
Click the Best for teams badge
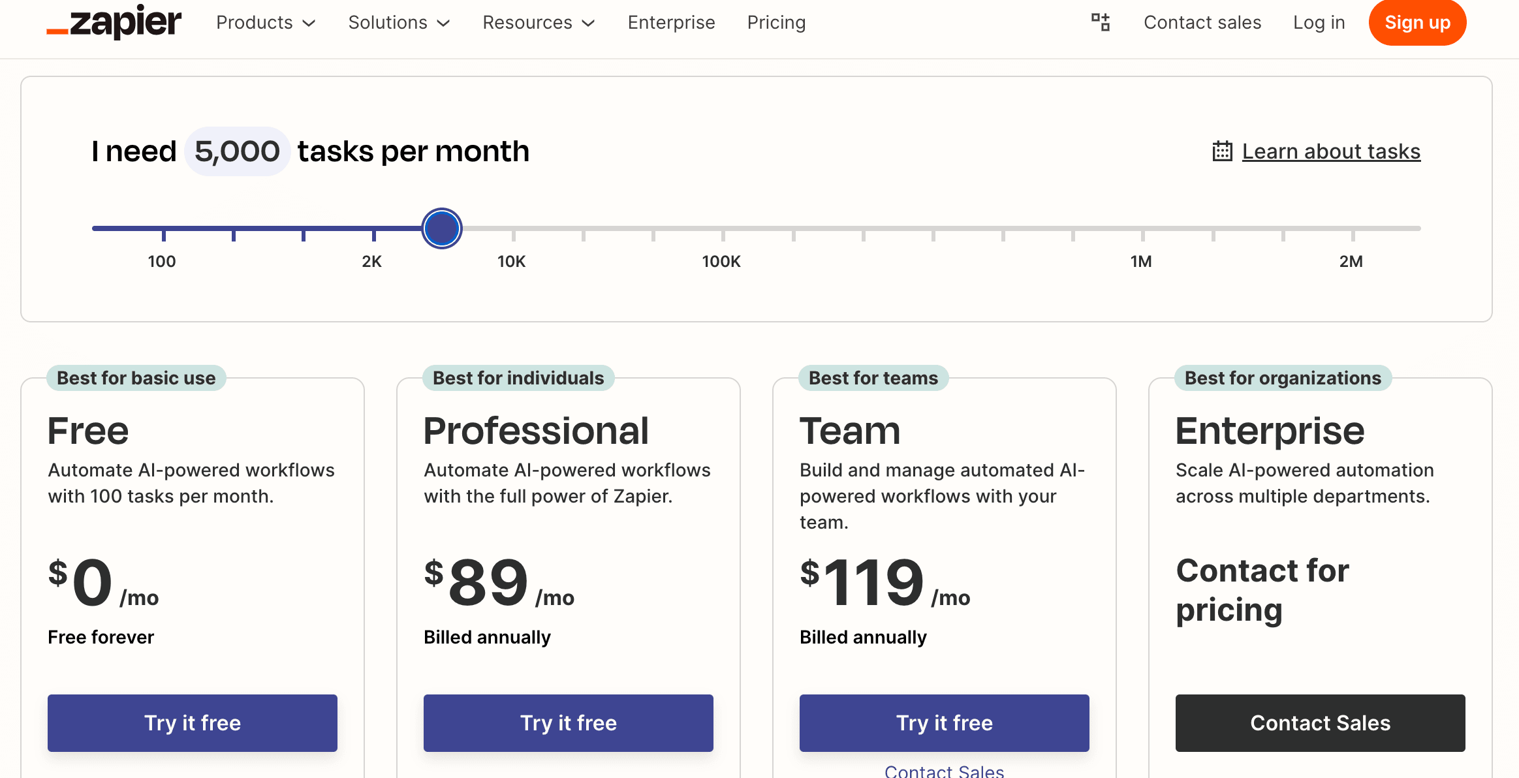click(x=873, y=378)
